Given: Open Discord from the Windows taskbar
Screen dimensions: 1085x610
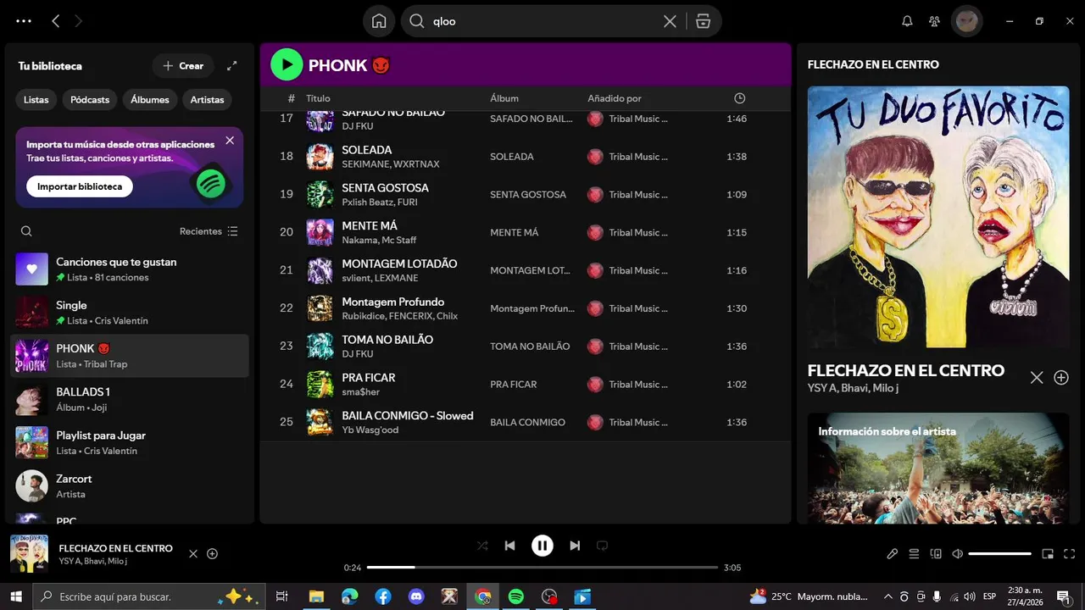Looking at the screenshot, I should click(416, 596).
